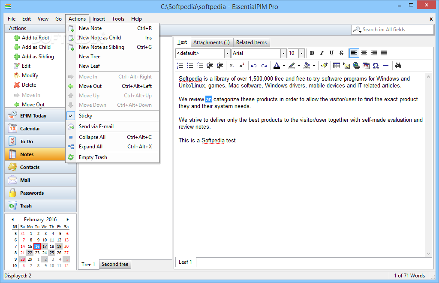Choose New Note as Child
The width and height of the screenshot is (439, 283).
pos(113,38)
